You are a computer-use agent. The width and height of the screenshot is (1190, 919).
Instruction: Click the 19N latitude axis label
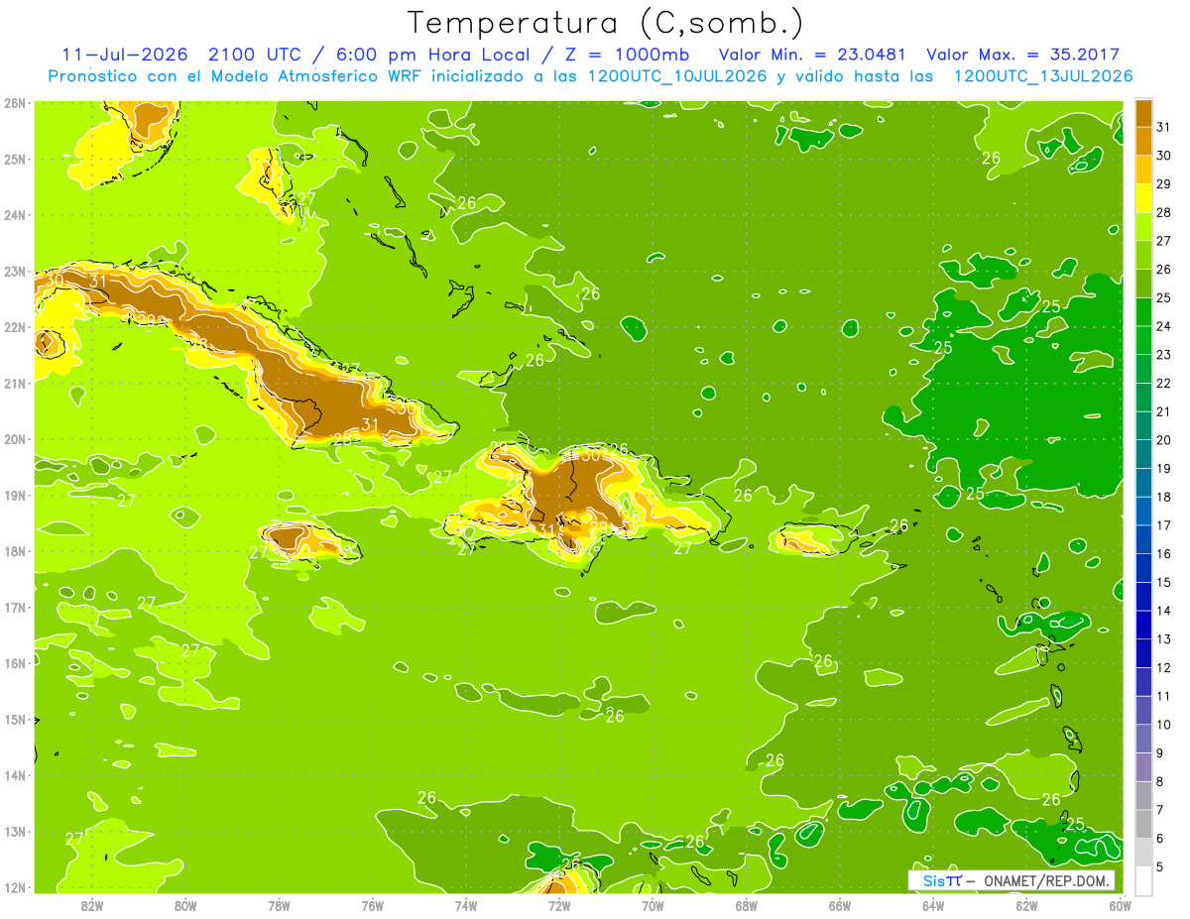14,495
